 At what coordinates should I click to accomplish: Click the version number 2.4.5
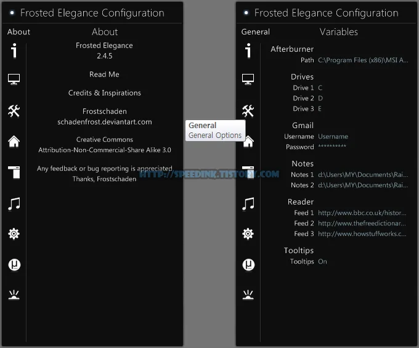[105, 56]
